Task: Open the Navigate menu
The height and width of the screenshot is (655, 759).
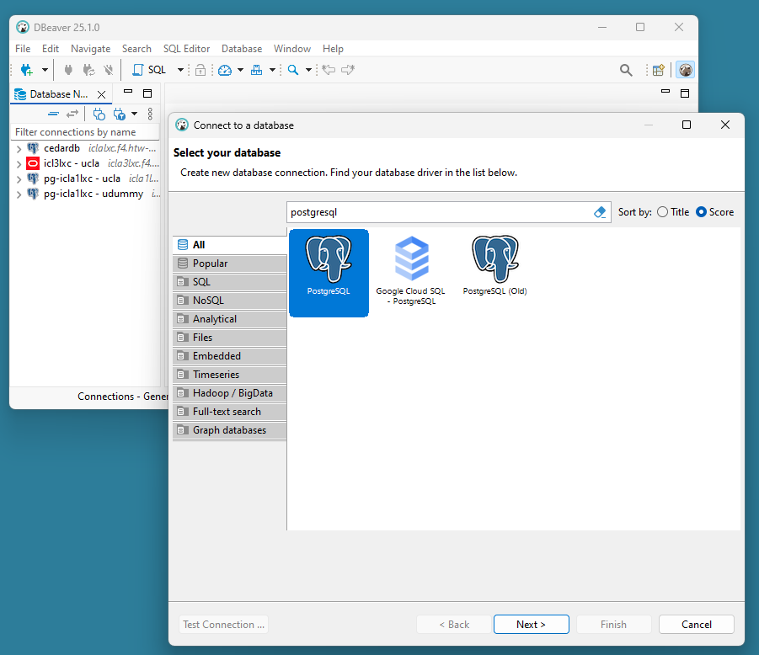Action: 90,49
